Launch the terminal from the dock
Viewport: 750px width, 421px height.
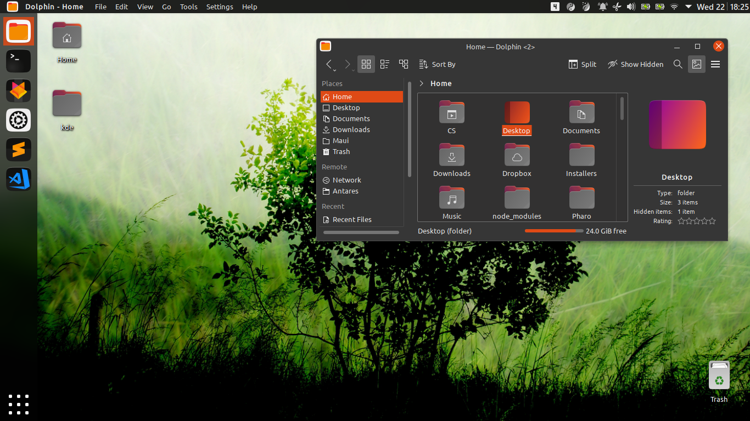tap(19, 61)
